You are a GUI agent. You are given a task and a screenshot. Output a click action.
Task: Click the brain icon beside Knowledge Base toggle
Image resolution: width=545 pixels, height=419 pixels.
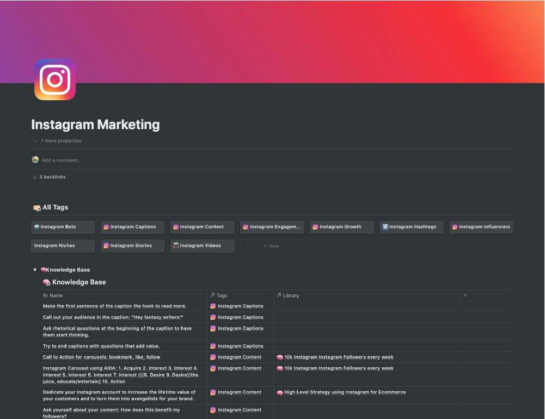pyautogui.click(x=44, y=270)
